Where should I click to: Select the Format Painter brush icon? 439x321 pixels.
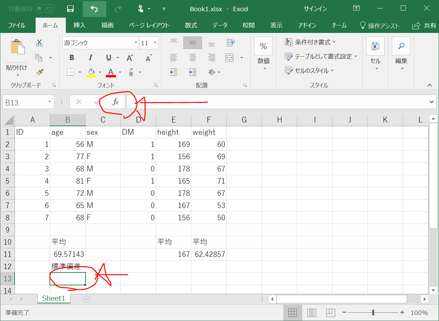coord(39,72)
